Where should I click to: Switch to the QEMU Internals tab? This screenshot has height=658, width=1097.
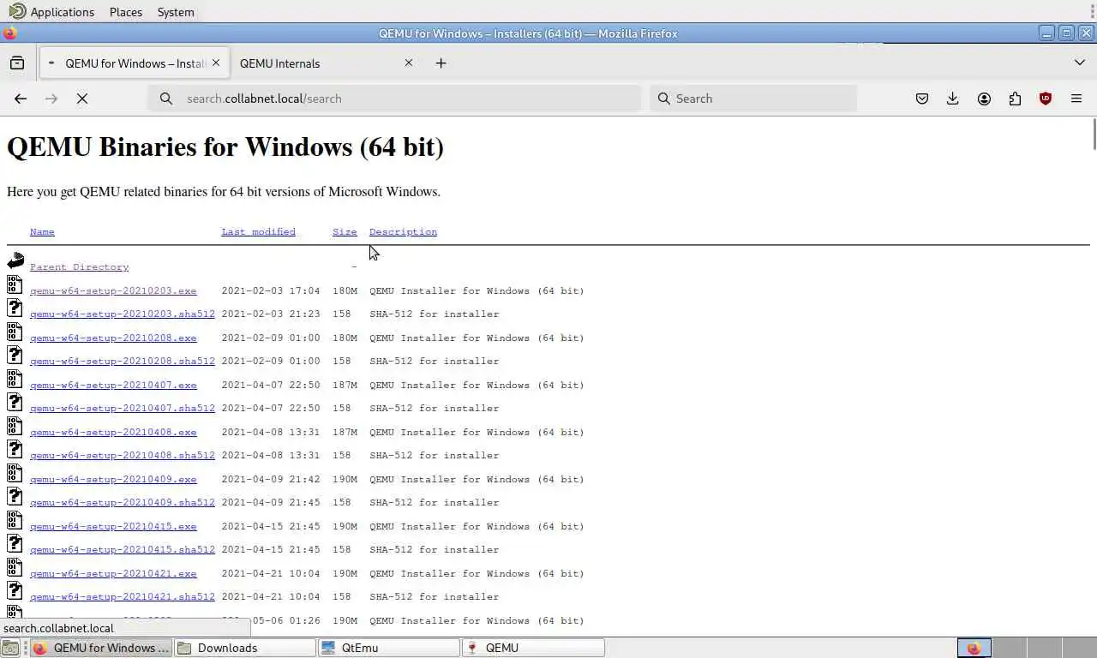pyautogui.click(x=324, y=63)
